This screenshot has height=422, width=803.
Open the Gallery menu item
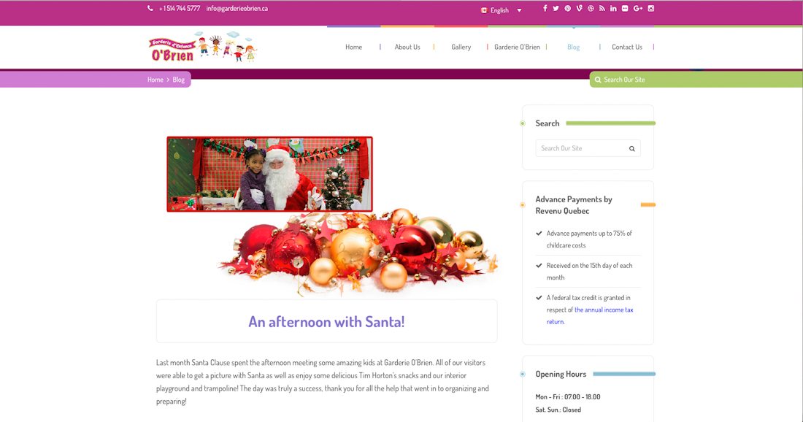461,47
